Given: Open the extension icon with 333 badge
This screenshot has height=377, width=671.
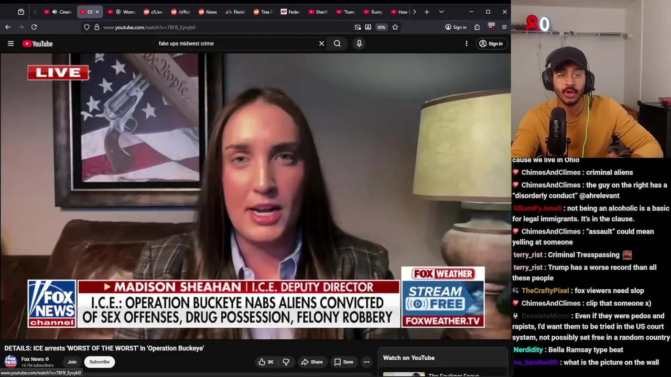Looking at the screenshot, I should click(491, 26).
